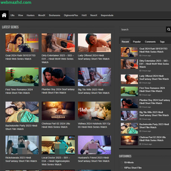The image size is (171, 171).
Task: Open sidebar Goal 2024 Ratri recent post title
Action: click(x=153, y=50)
